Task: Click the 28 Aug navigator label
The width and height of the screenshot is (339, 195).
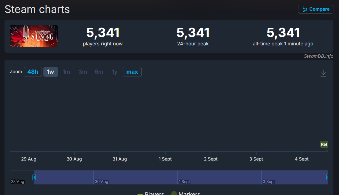Action: pos(17,182)
